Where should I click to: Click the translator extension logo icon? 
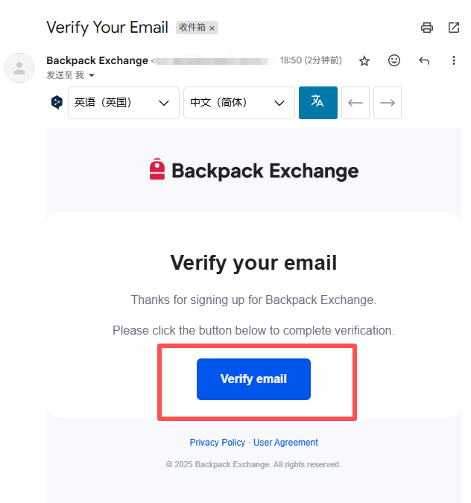(x=57, y=103)
